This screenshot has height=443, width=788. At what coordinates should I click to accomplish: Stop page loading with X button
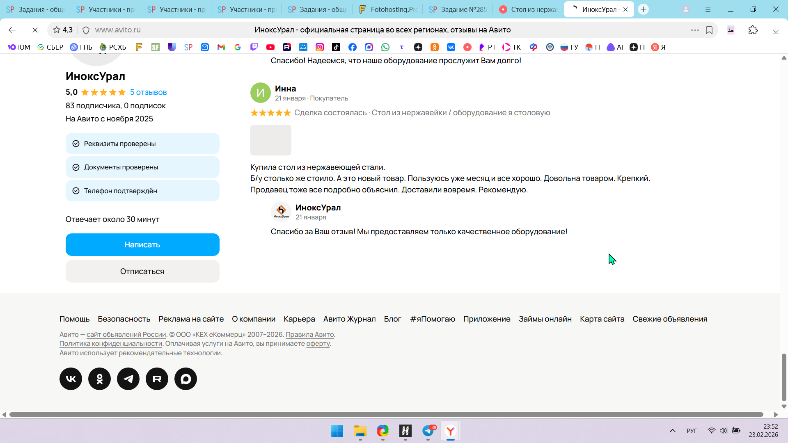[35, 30]
